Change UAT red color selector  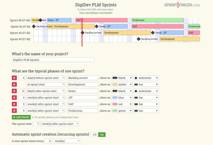tap(122, 104)
